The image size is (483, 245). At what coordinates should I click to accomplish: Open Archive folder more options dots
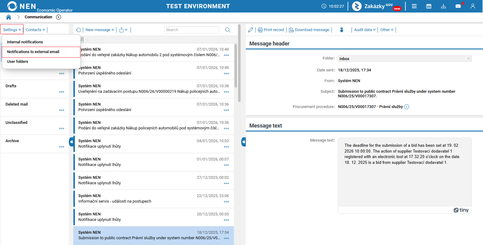pyautogui.click(x=62, y=147)
